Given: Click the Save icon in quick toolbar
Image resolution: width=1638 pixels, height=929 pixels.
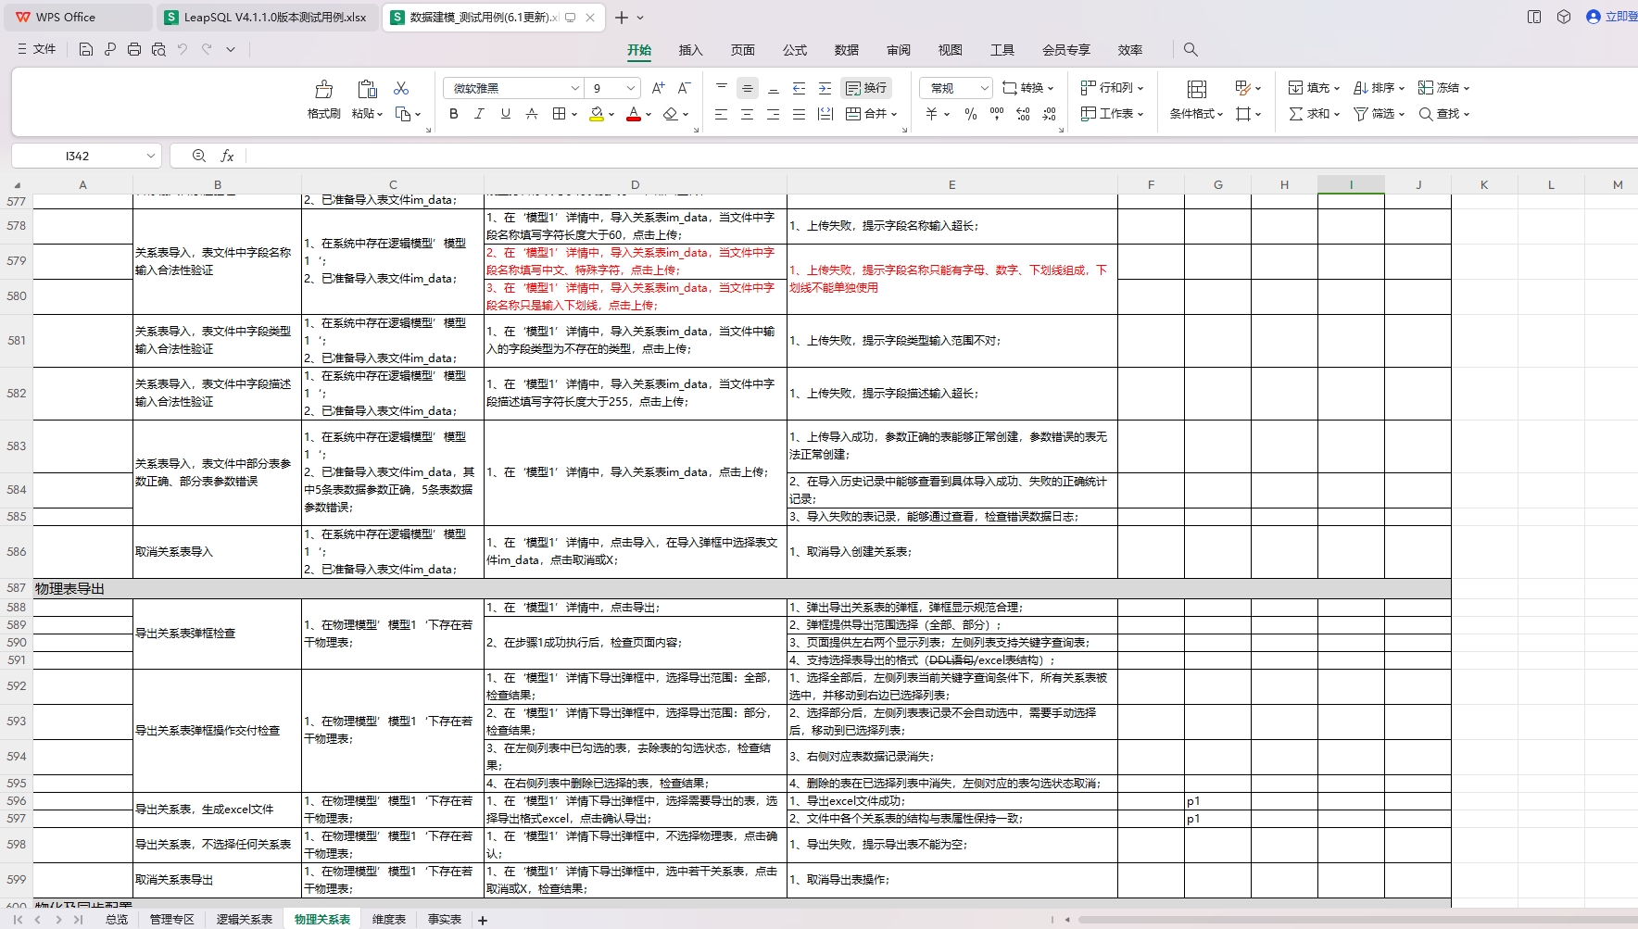Looking at the screenshot, I should point(86,49).
